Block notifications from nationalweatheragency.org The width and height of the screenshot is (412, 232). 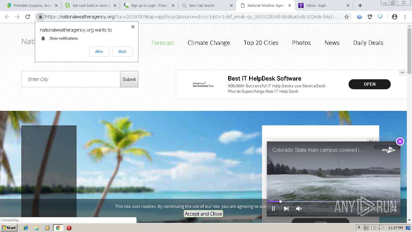tap(122, 52)
